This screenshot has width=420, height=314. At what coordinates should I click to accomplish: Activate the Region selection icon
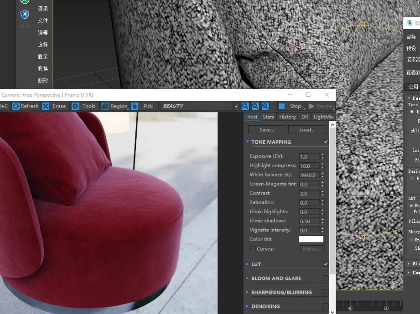[x=105, y=106]
